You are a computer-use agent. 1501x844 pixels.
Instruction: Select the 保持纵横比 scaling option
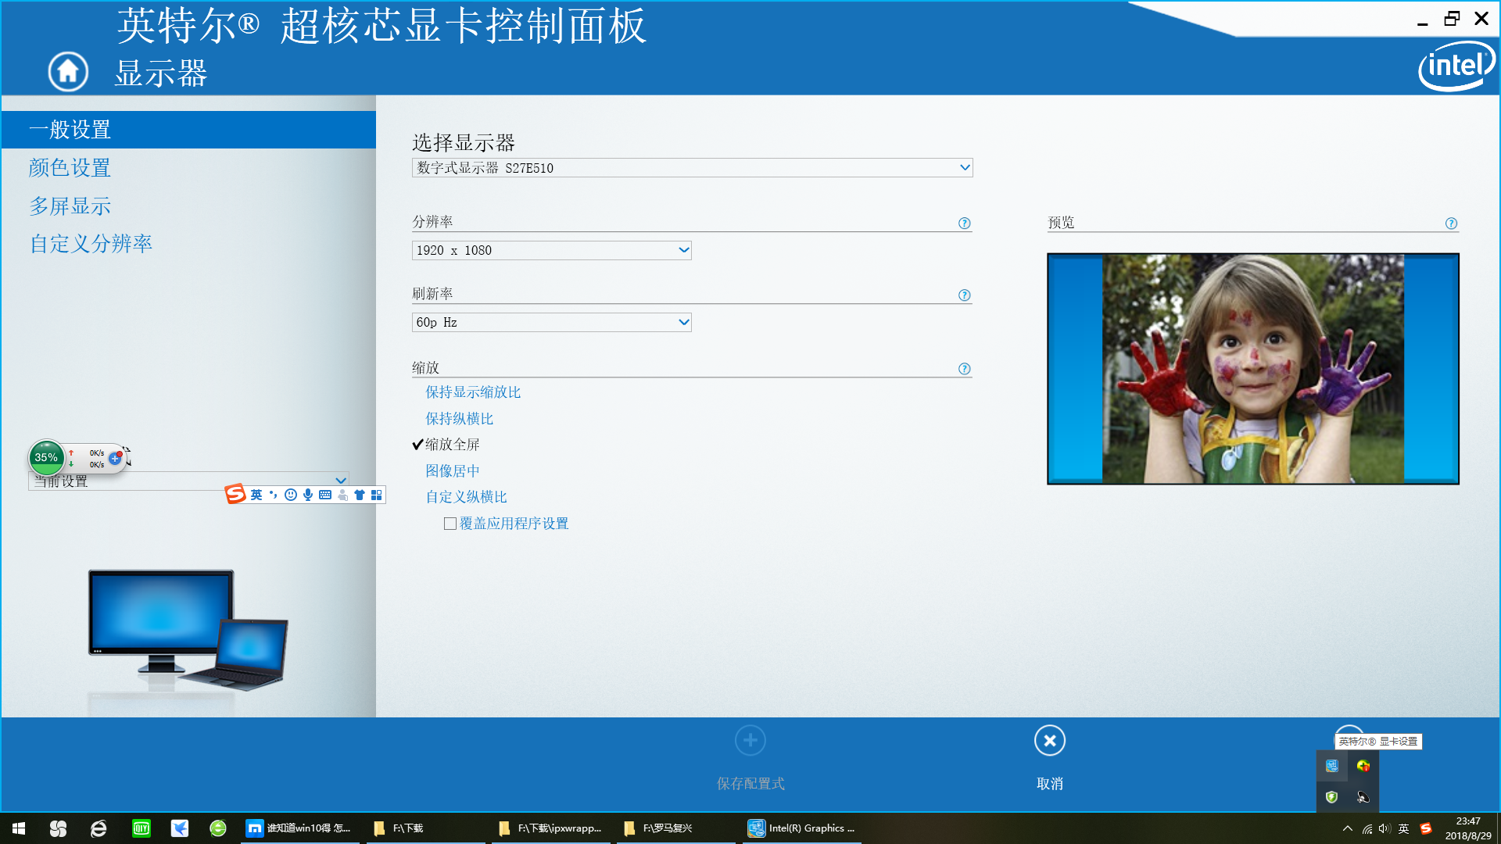tap(460, 418)
